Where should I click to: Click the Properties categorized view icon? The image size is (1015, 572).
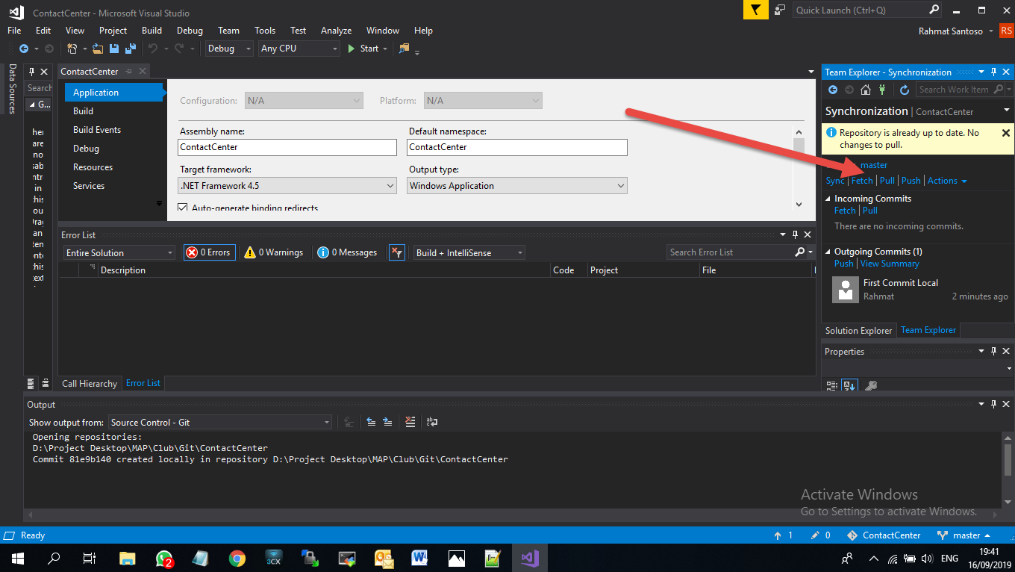tap(832, 385)
